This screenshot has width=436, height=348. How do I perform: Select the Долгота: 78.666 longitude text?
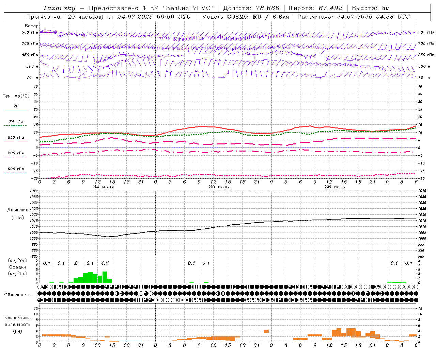tap(251, 8)
